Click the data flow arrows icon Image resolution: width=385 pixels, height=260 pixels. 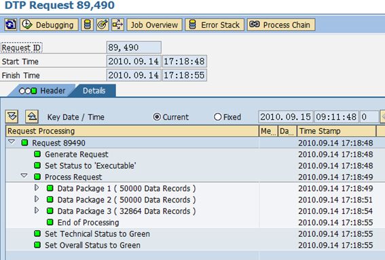(x=117, y=25)
